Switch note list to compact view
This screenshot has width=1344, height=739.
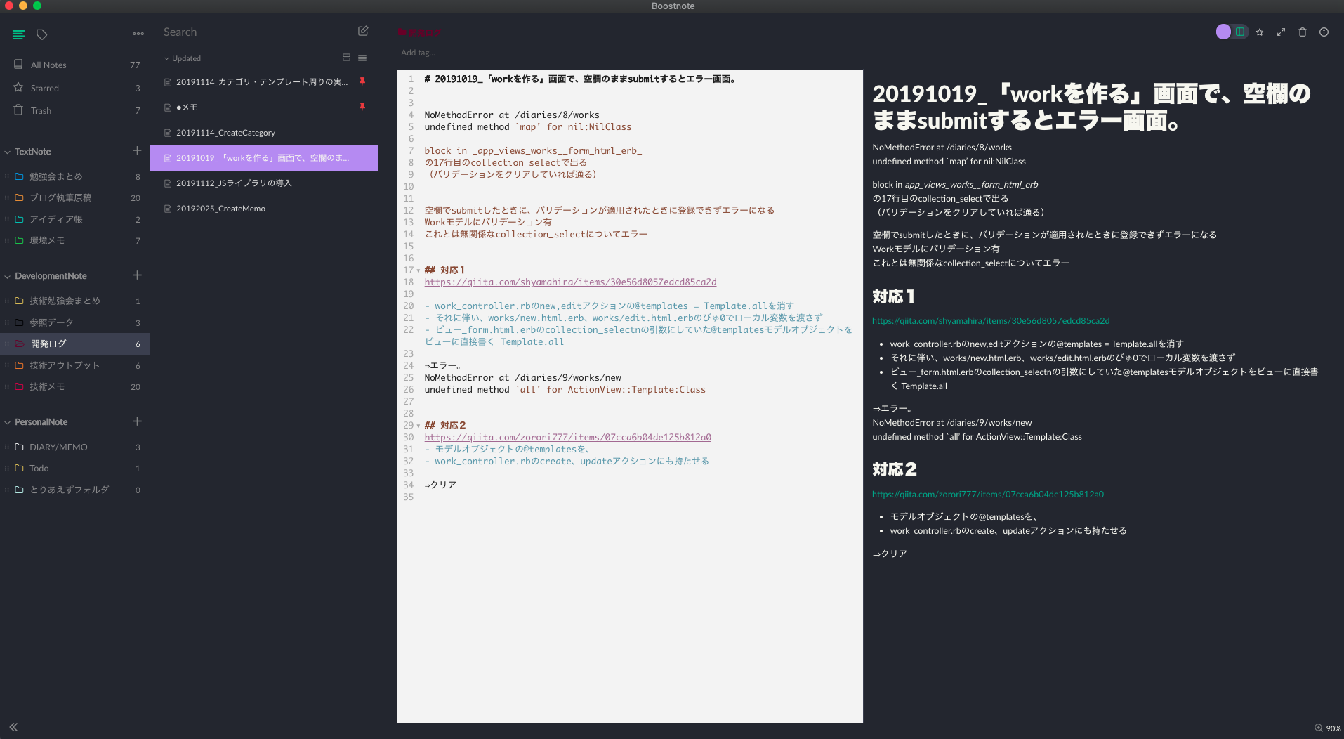click(x=362, y=58)
